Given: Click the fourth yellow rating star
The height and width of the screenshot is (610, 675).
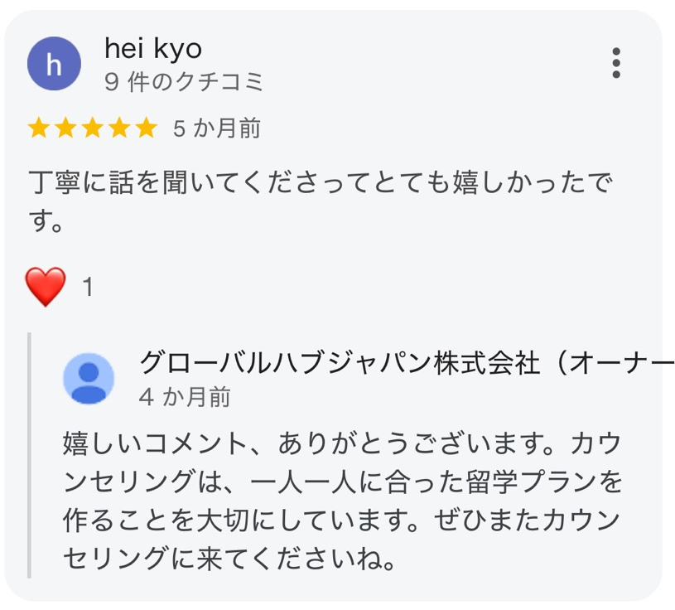Looking at the screenshot, I should 119,128.
